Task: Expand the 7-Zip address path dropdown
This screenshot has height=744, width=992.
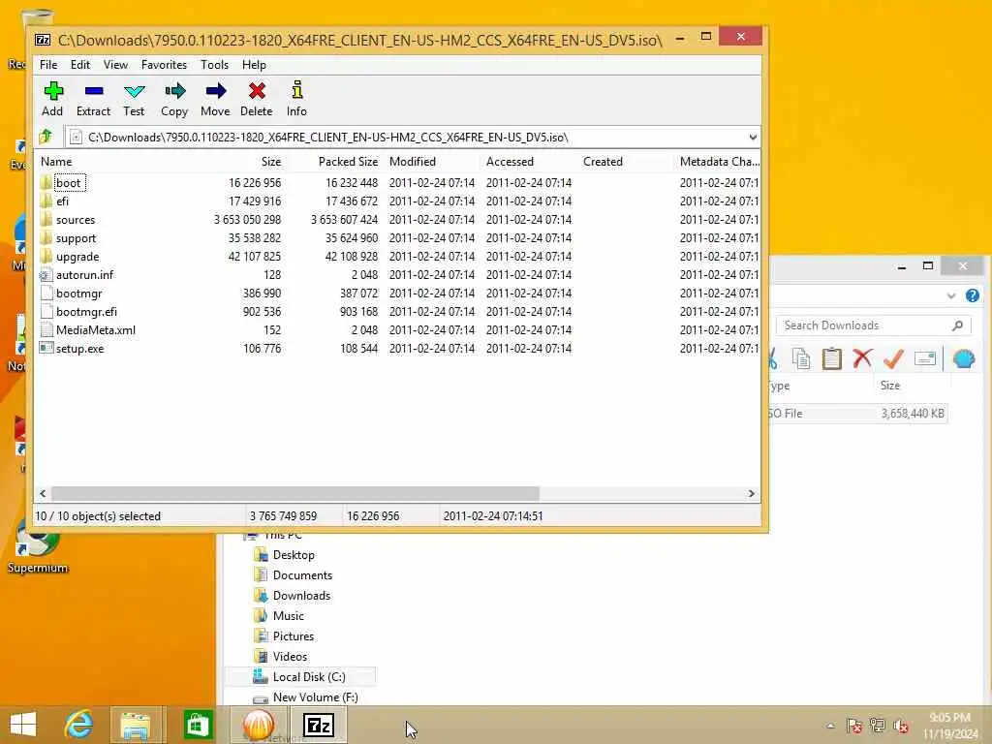Action: [752, 138]
